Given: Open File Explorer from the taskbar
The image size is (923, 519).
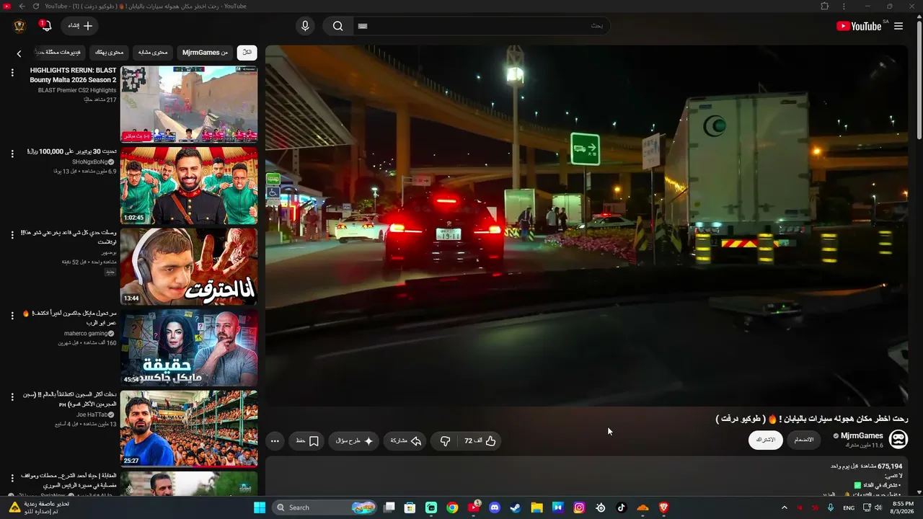Looking at the screenshot, I should [536, 507].
